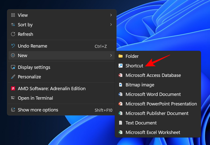Click the AMD Adrenalin Edition icon
Viewport: 210px width, 145px height.
click(13, 89)
